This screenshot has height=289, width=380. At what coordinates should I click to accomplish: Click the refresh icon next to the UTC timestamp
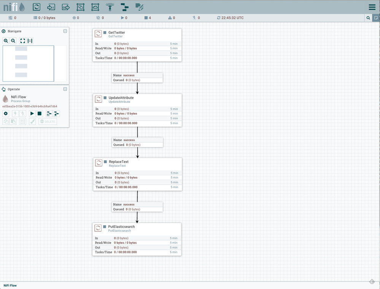(x=218, y=17)
